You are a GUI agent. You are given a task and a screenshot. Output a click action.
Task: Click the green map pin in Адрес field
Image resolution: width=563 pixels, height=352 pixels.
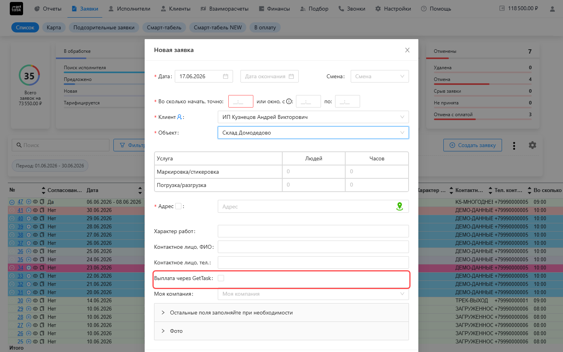(400, 206)
